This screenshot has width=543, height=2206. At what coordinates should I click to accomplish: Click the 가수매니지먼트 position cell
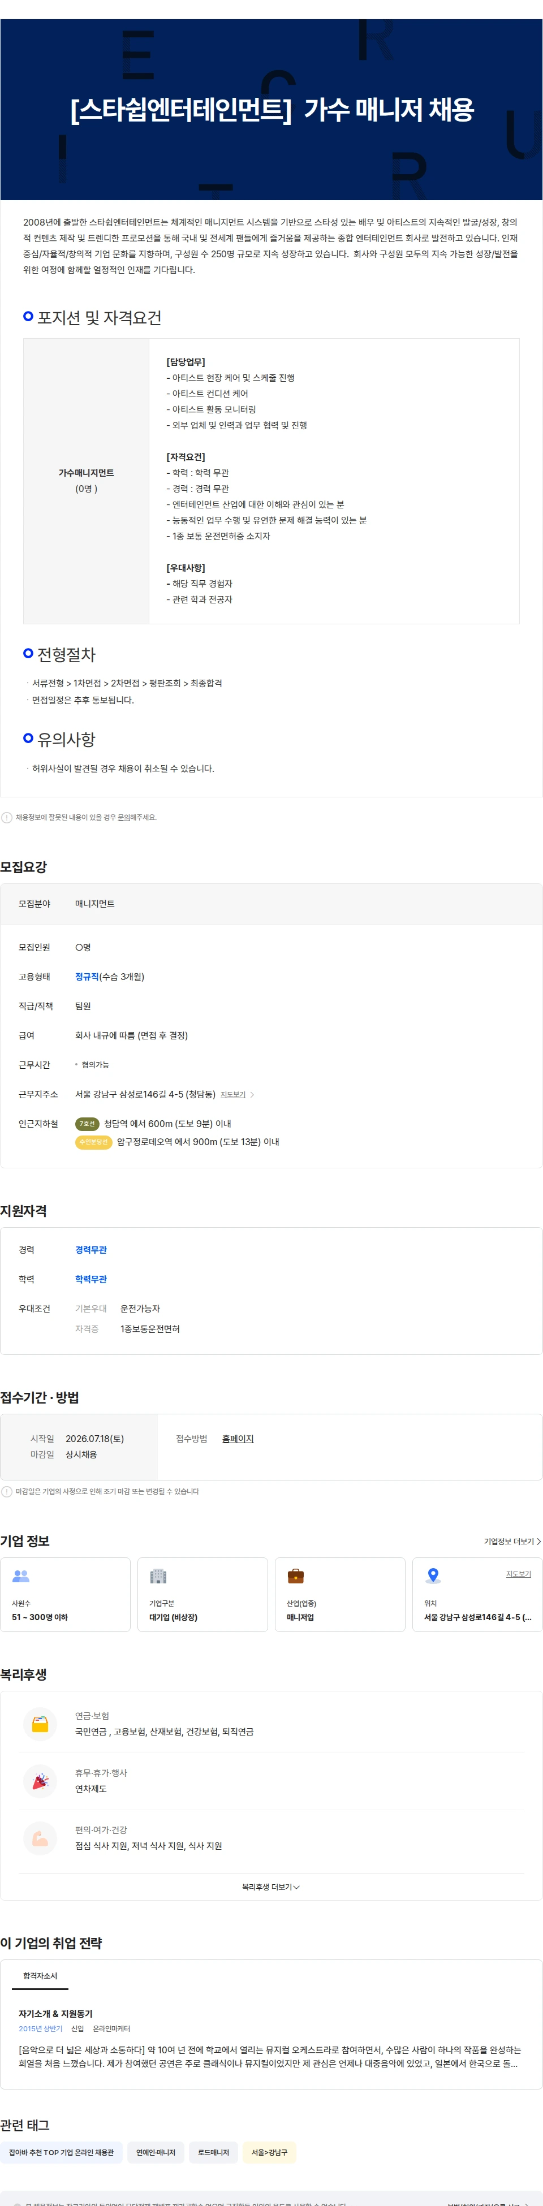pyautogui.click(x=87, y=481)
